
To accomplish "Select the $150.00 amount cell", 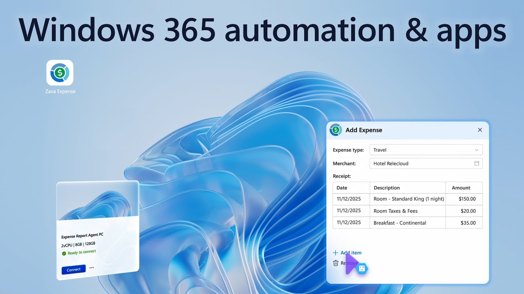I will coord(464,199).
